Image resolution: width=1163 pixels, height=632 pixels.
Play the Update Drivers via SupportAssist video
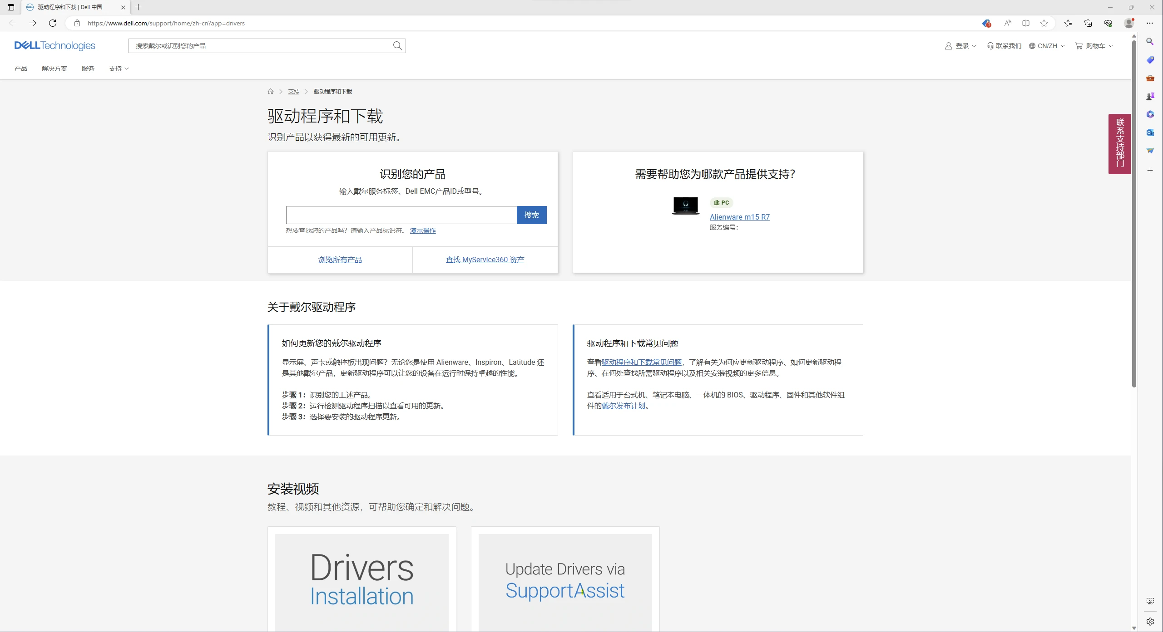[565, 583]
